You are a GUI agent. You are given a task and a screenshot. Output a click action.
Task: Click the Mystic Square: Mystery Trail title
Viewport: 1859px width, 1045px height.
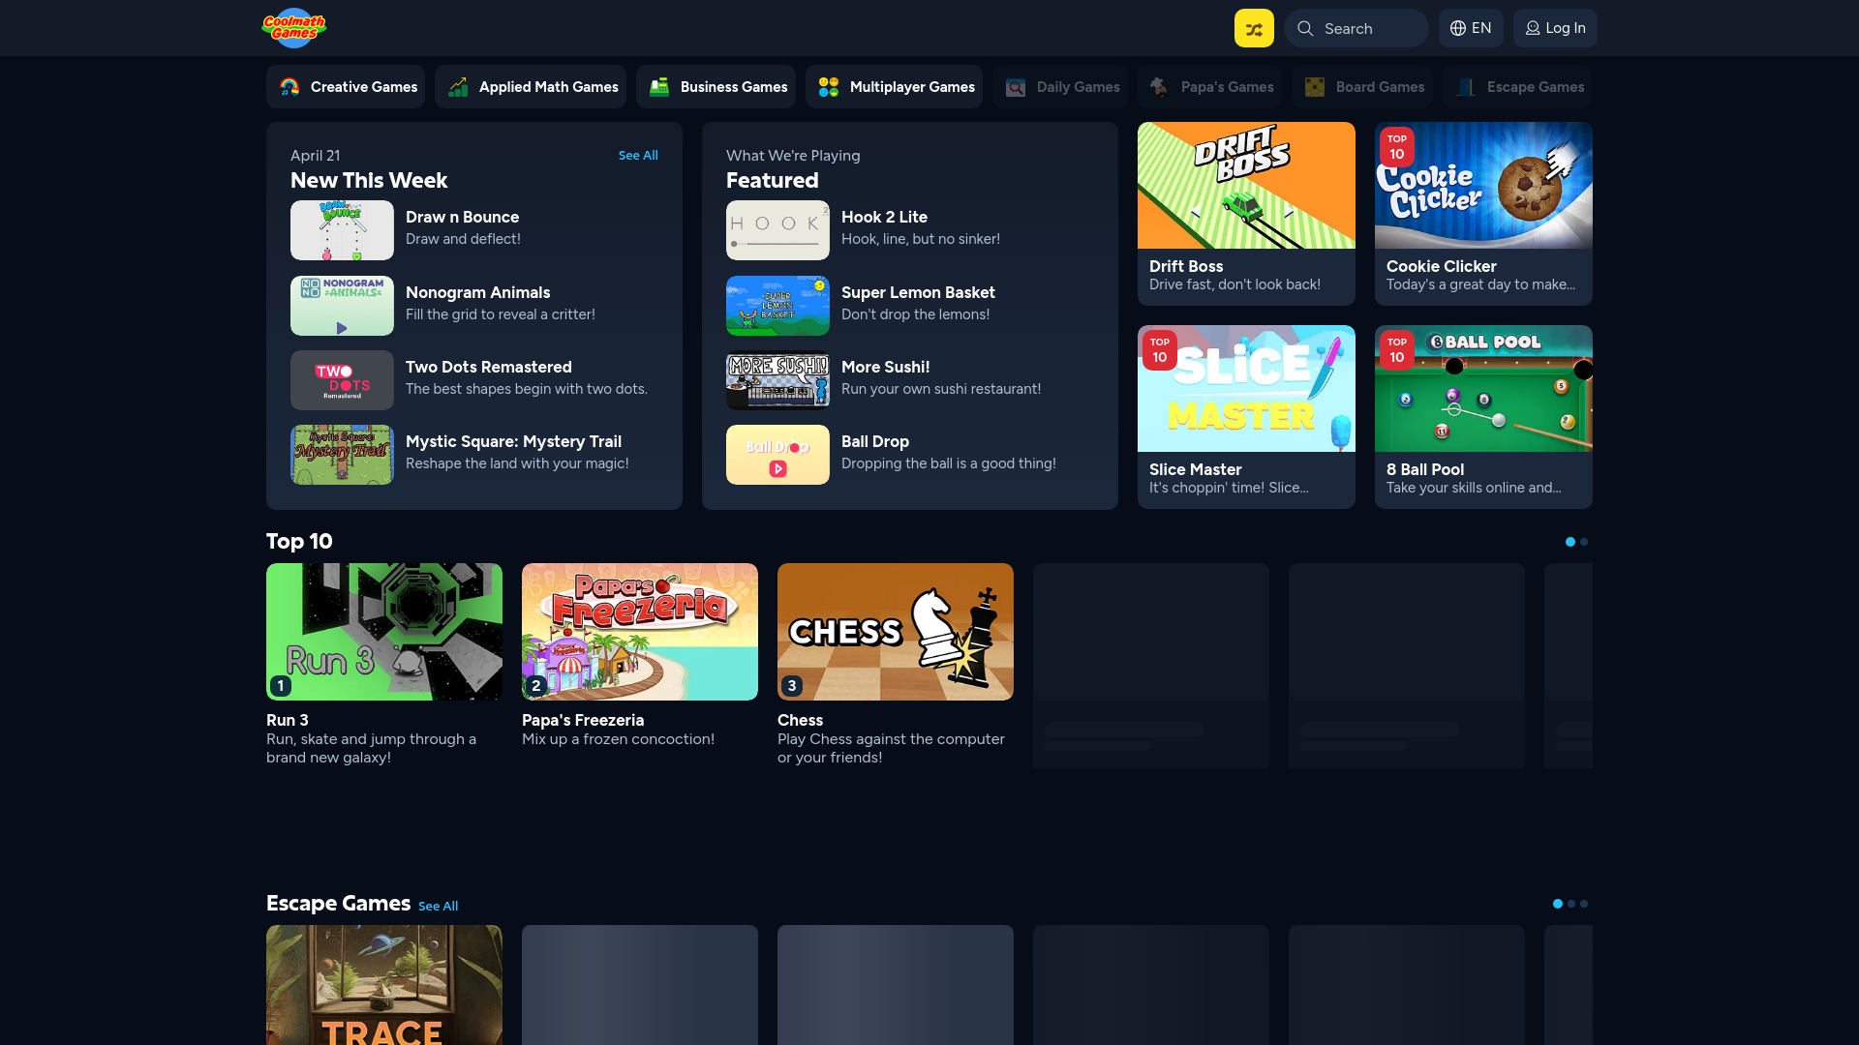pyautogui.click(x=513, y=441)
